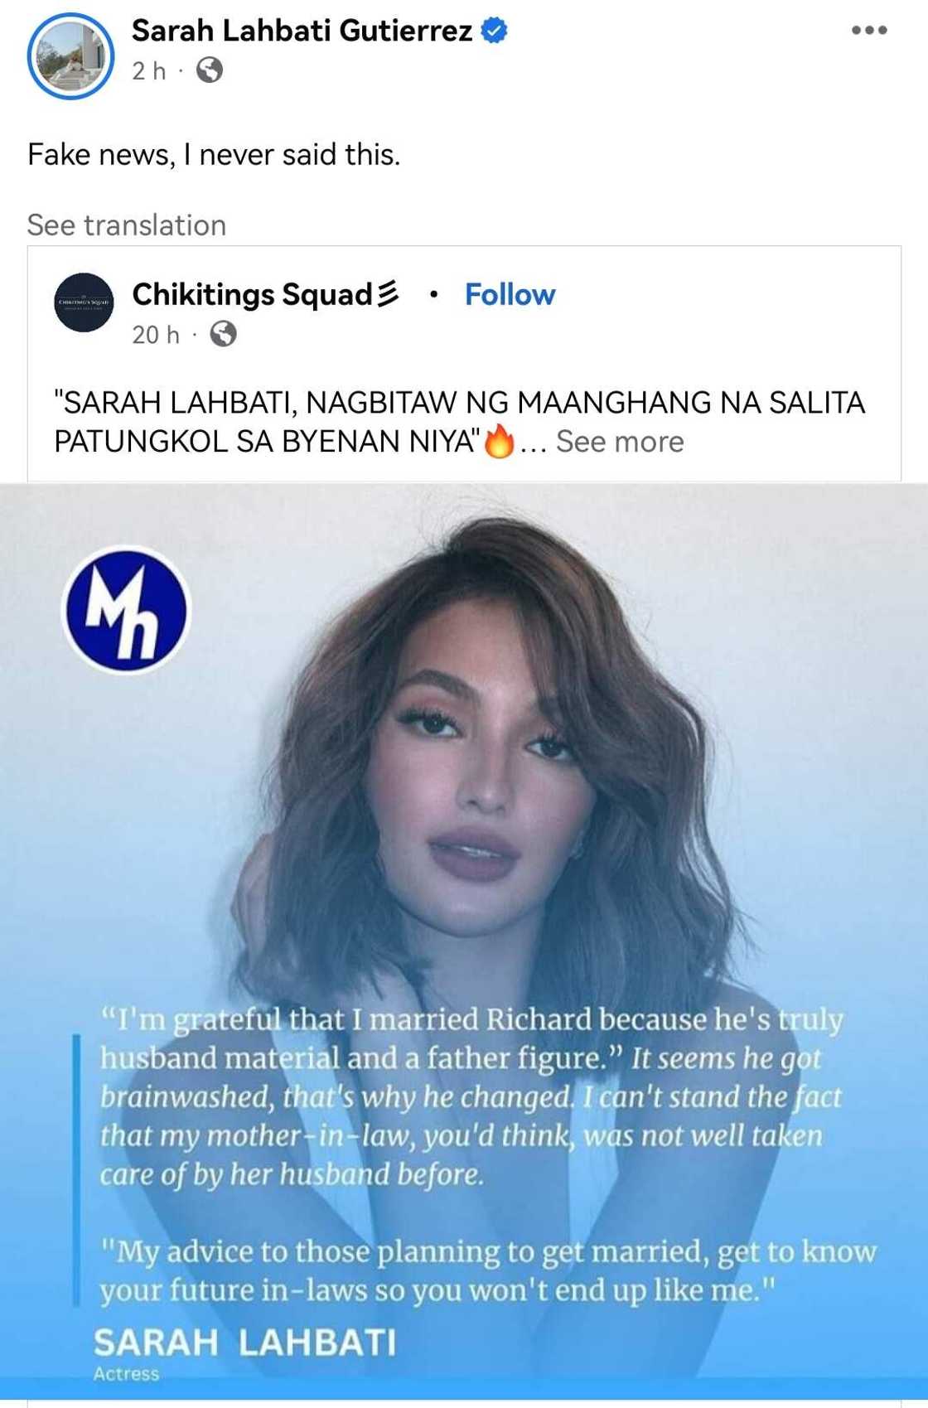This screenshot has width=928, height=1408.
Task: Open the 2 h timestamp link
Action: tap(149, 71)
